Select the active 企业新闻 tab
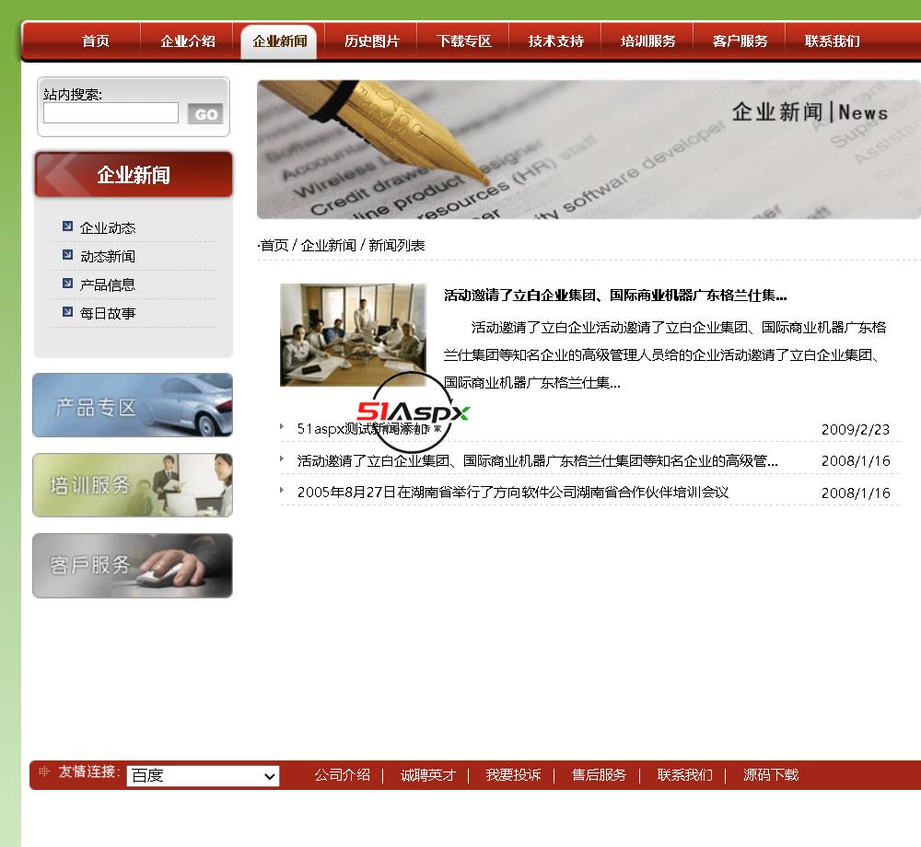The image size is (921, 847). (x=280, y=41)
